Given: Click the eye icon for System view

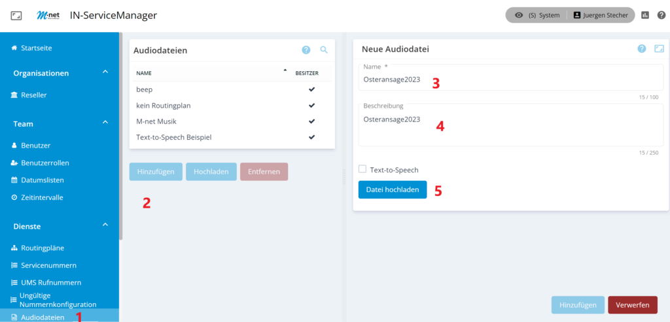Looking at the screenshot, I should click(519, 15).
